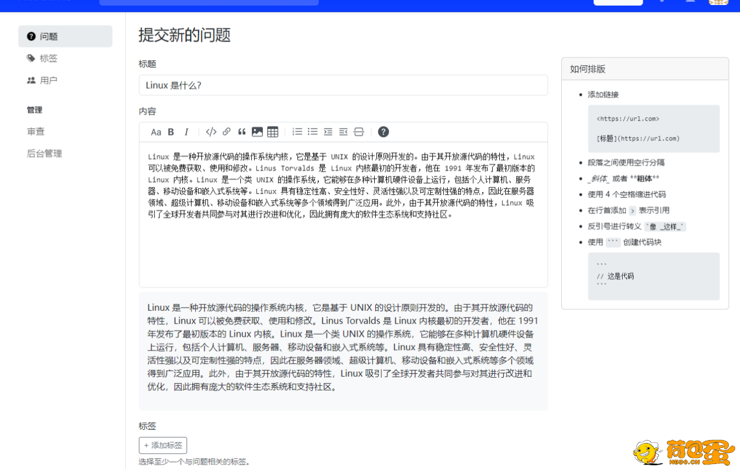740x469 pixels.
Task: Toggle italic formatting in the editor
Action: [x=187, y=132]
